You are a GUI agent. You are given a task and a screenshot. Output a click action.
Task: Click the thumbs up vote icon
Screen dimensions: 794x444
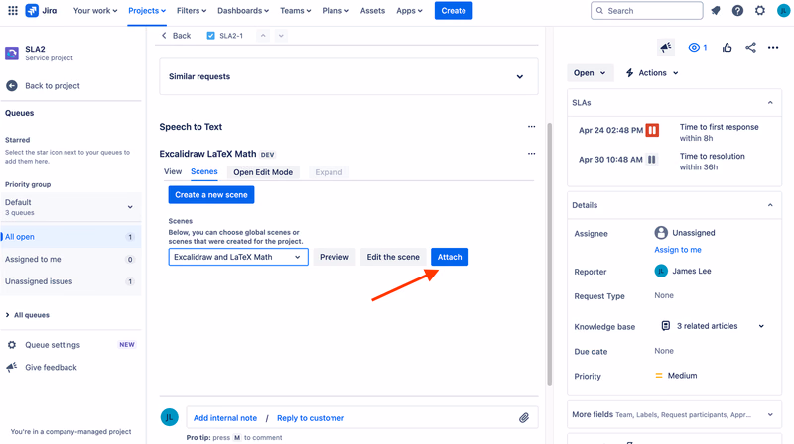728,47
